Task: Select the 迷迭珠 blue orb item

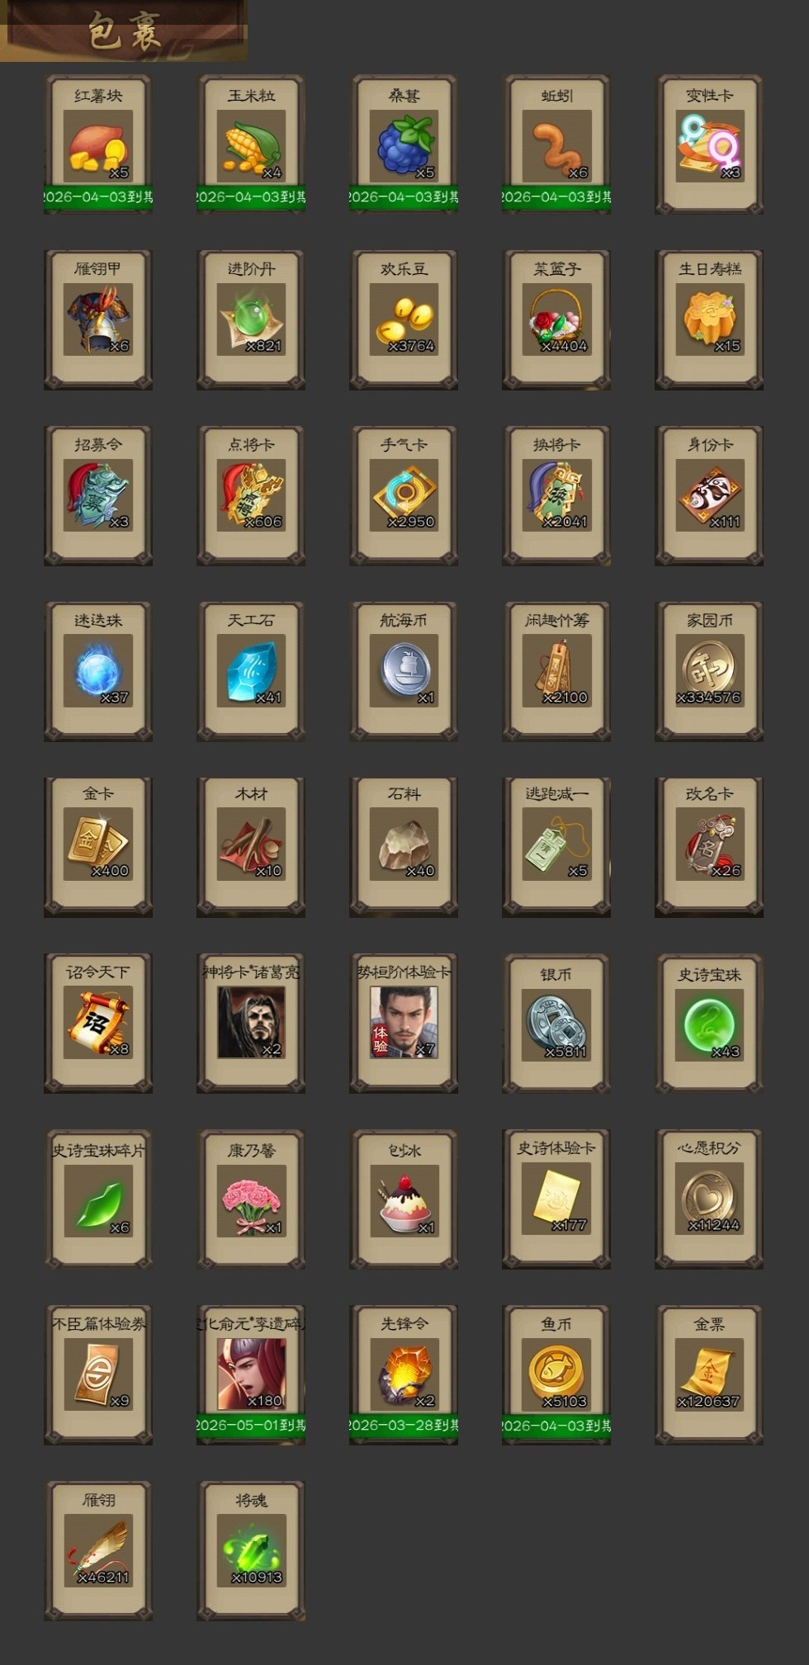Action: pyautogui.click(x=98, y=672)
